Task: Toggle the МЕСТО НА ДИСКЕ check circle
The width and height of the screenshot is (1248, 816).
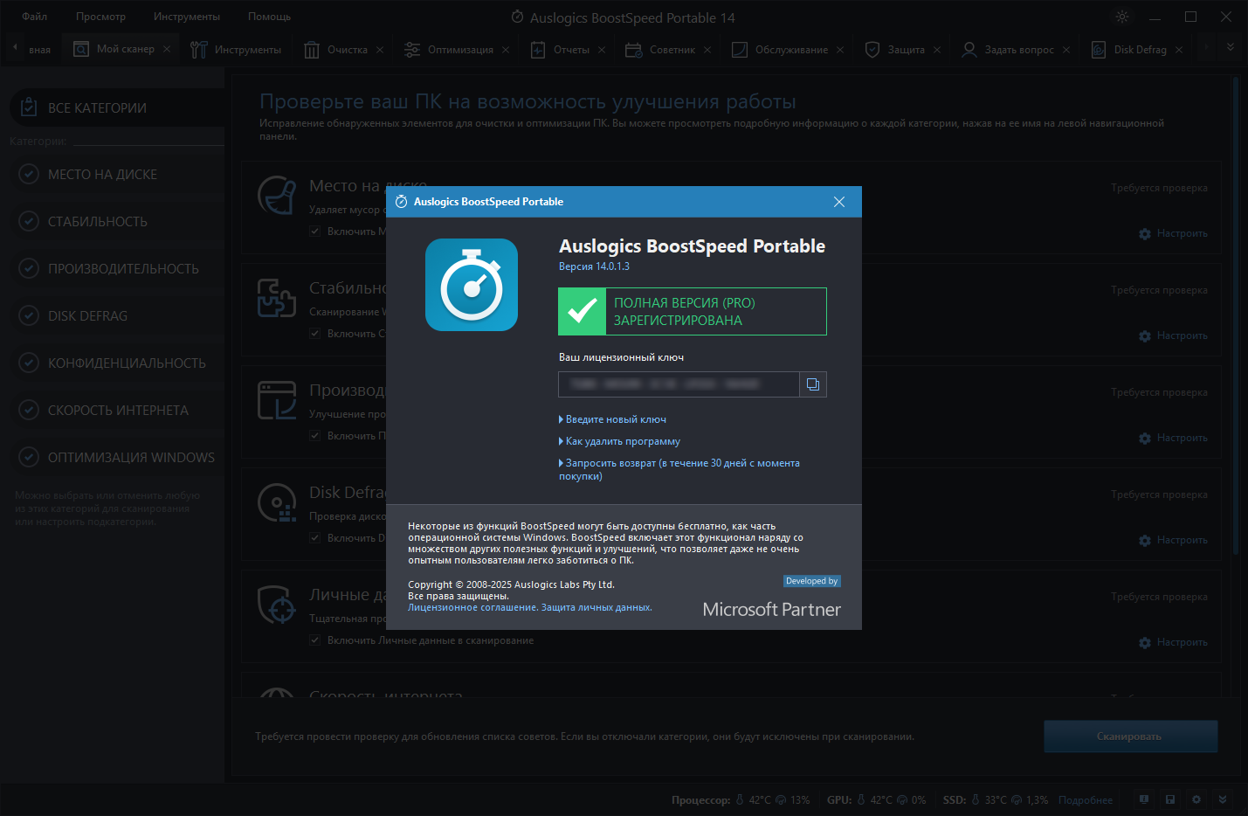Action: pyautogui.click(x=29, y=174)
